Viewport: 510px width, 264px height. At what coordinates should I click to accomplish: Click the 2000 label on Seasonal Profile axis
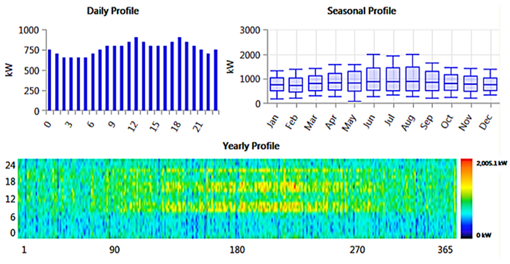tap(250, 55)
